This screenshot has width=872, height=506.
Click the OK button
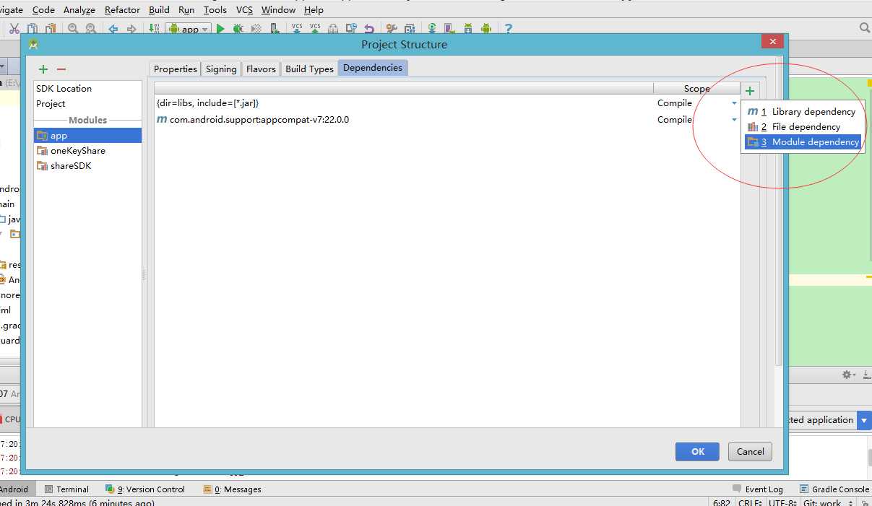[697, 452]
